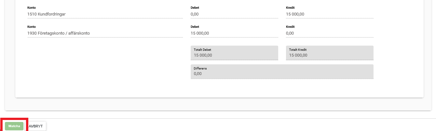The image size is (436, 131).
Task: Select the 1930 Företagskonto / affärskonto field
Action: point(105,33)
